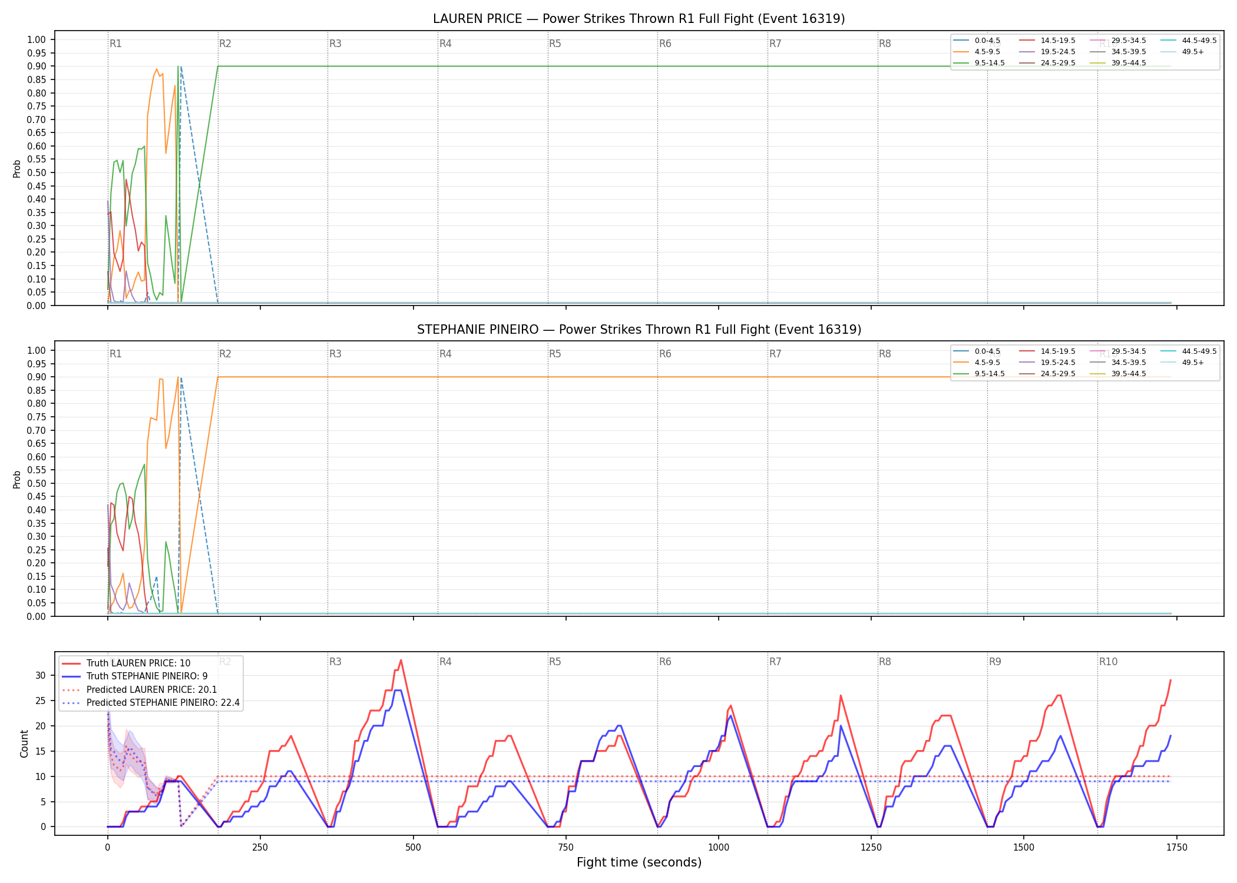Click round marker R5 in Count chart
The width and height of the screenshot is (1237, 883).
coord(555,662)
